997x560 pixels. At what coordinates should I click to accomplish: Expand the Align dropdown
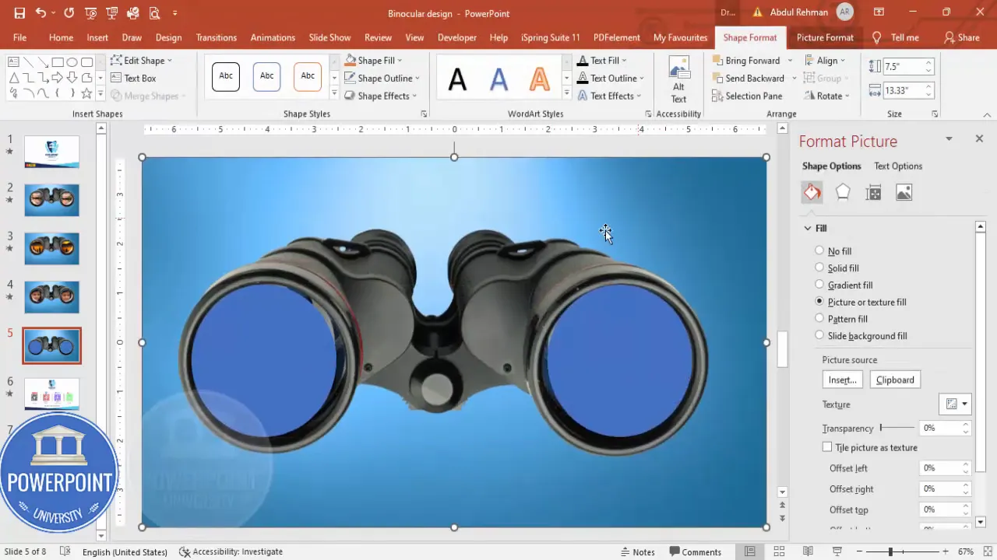824,60
